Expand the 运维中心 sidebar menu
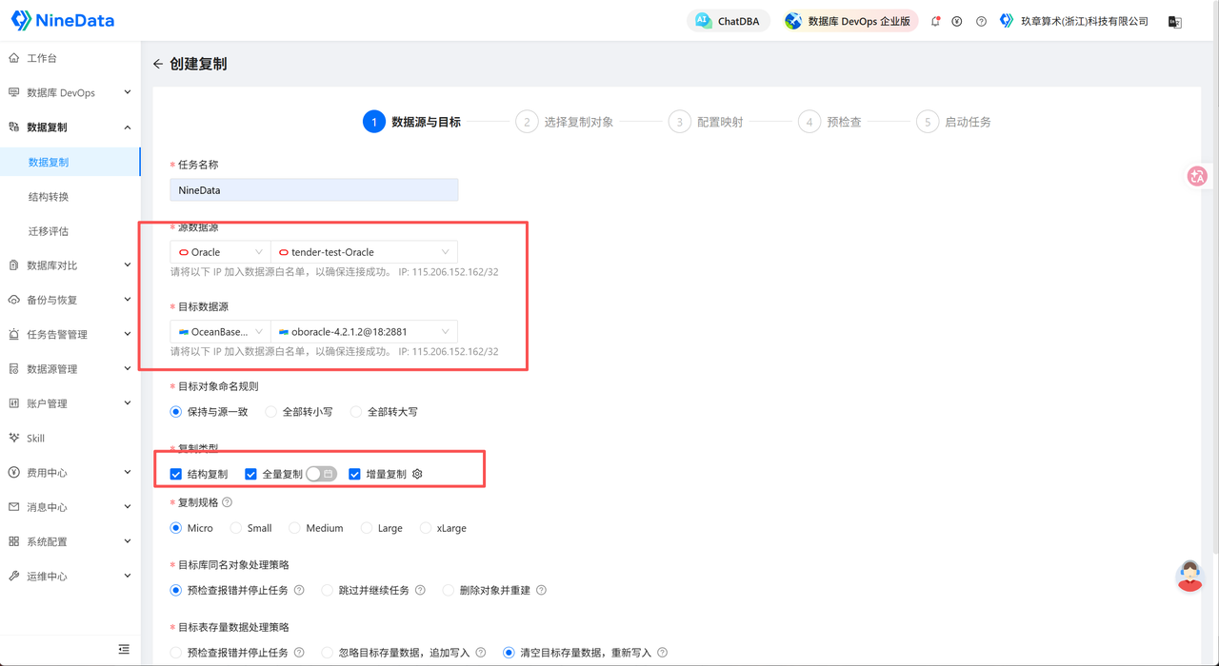Screen dimensions: 1219x666 point(70,576)
